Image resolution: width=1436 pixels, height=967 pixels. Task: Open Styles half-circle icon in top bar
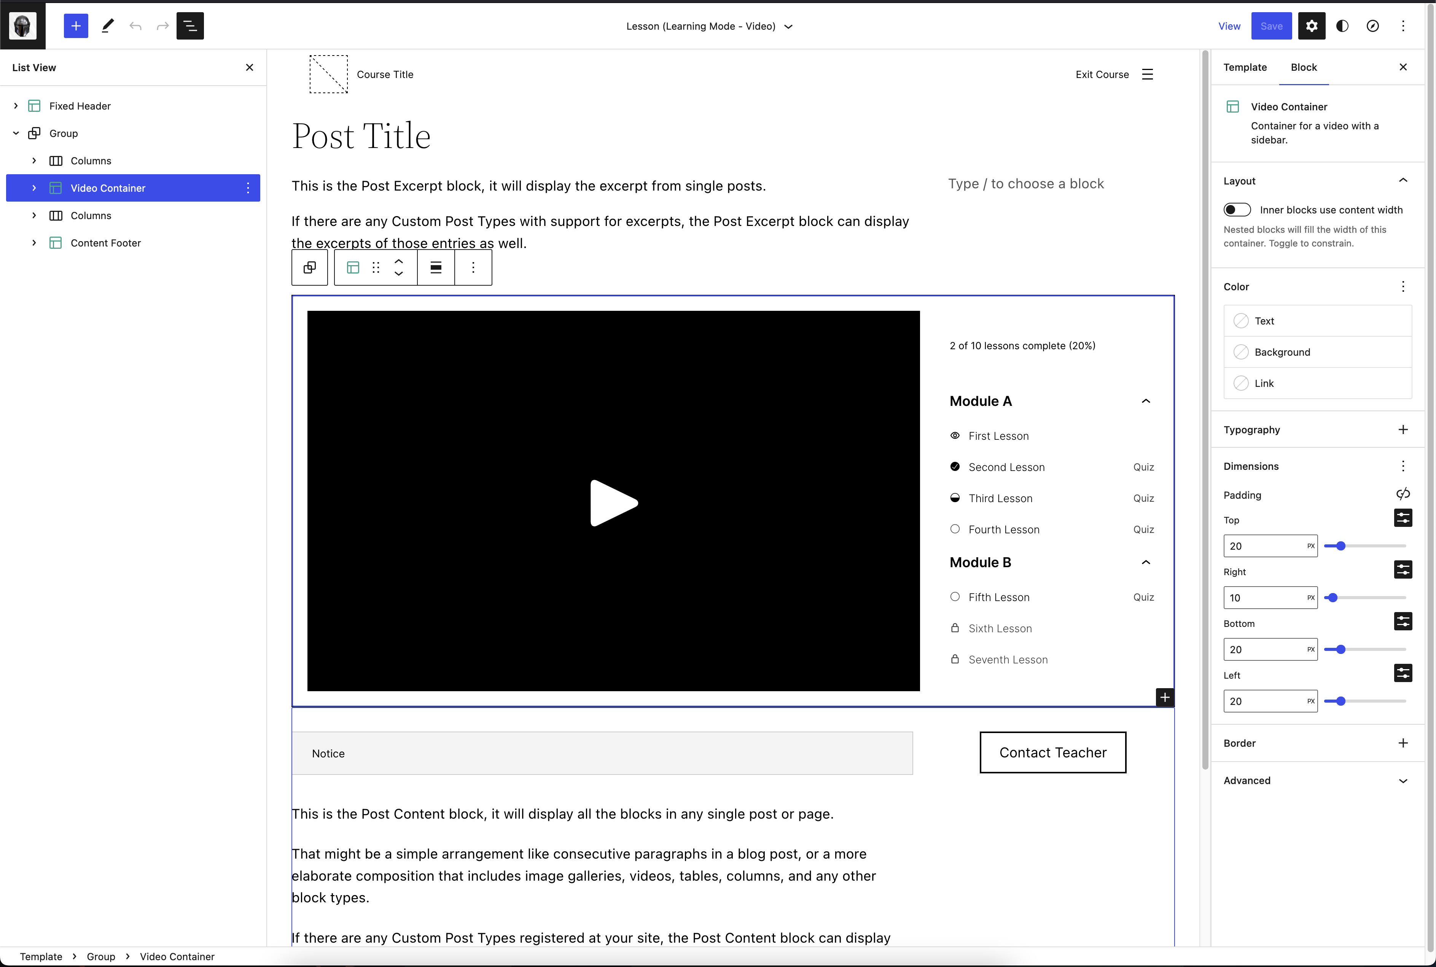coord(1342,26)
